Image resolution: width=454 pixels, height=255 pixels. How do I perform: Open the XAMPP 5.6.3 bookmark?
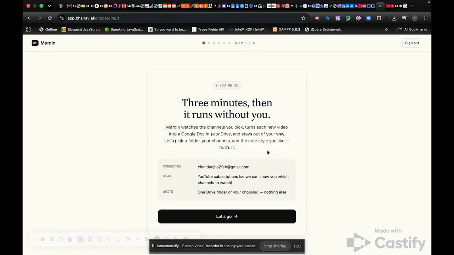click(286, 29)
